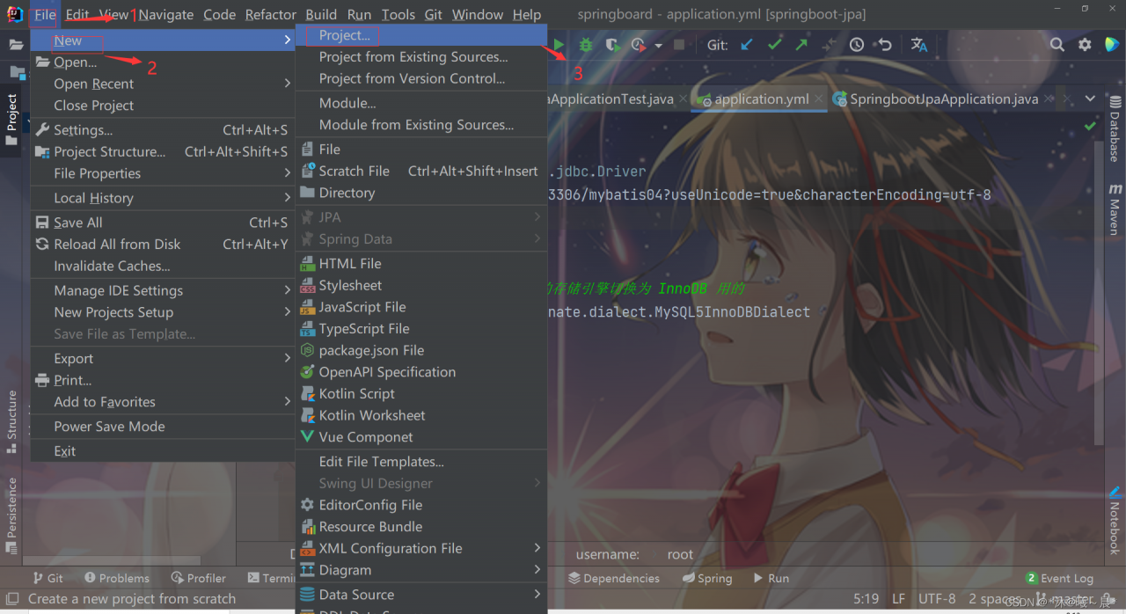Push commits with the green up-right arrow
Image resolution: width=1126 pixels, height=614 pixels.
[x=801, y=45]
